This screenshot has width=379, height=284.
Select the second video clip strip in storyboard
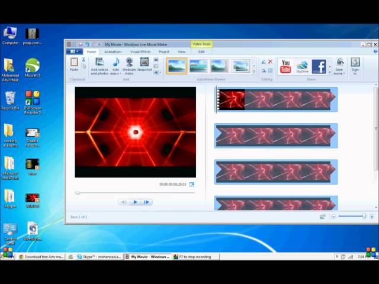(x=276, y=135)
